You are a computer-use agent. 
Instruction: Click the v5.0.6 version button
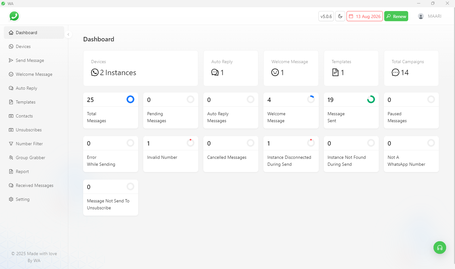click(326, 16)
